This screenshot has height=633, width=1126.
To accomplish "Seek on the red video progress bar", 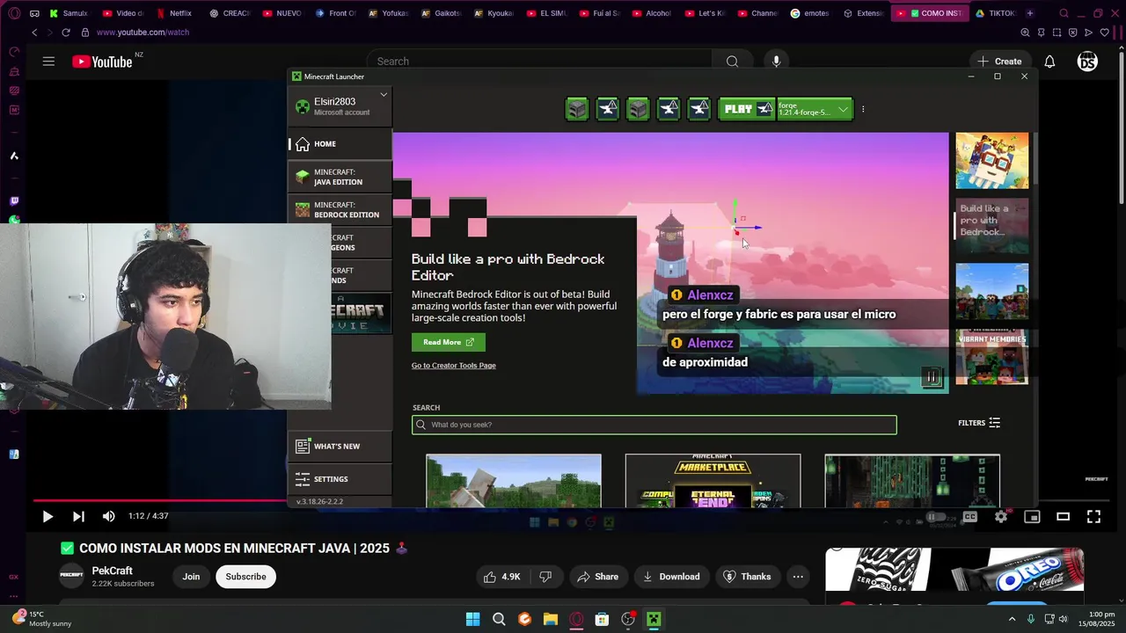I will [x=159, y=500].
